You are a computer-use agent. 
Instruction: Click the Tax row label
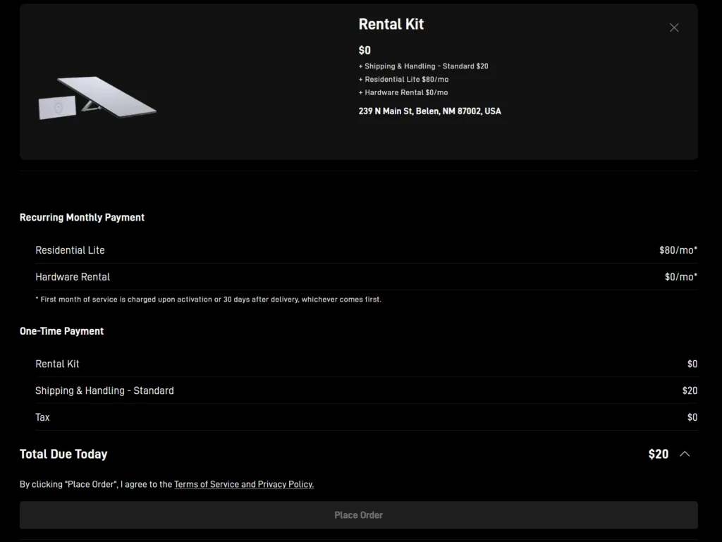point(42,417)
